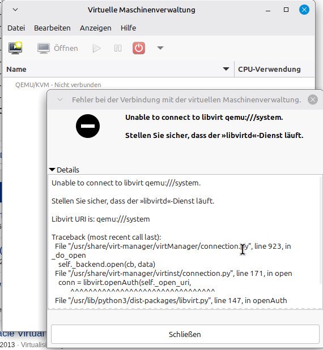Close the Virtuelle Maschinenverwaltung window
The height and width of the screenshot is (350, 323).
pos(304,10)
